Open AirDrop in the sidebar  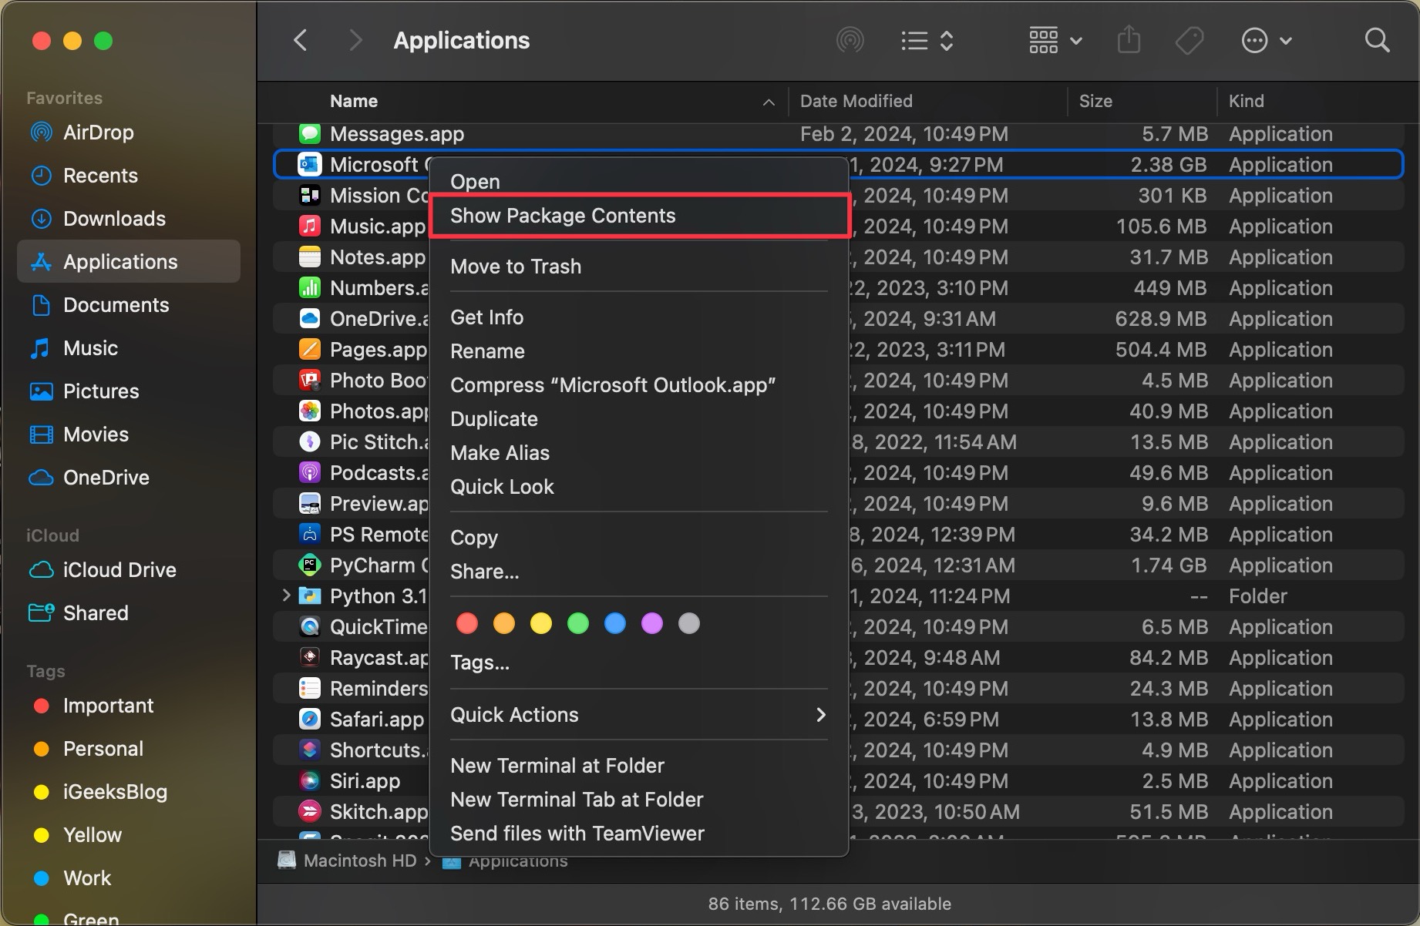tap(98, 133)
